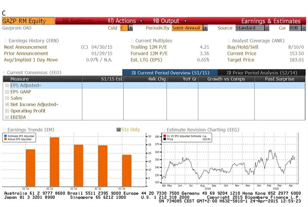Open Earnings History (ERN) section icon

point(5,41)
